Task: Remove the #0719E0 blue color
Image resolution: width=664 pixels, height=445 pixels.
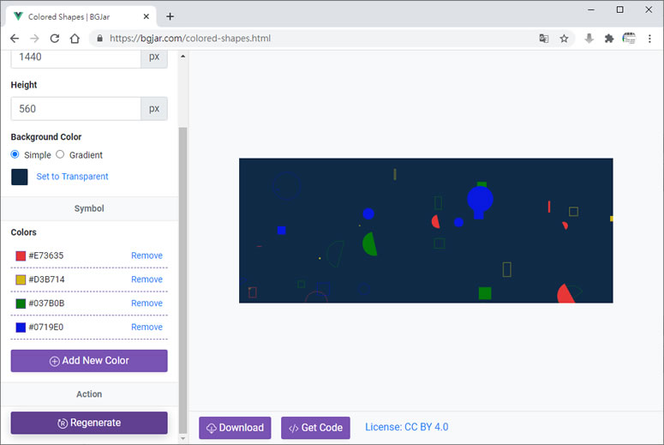Action: coord(147,327)
